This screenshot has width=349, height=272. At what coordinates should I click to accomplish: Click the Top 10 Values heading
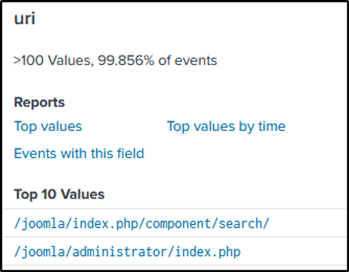coord(59,194)
